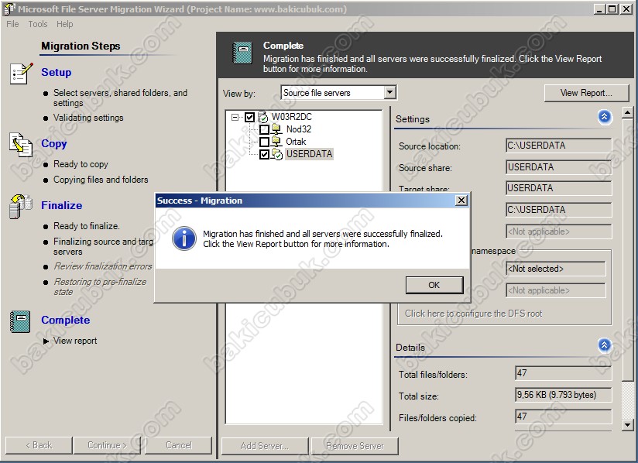The width and height of the screenshot is (638, 463).
Task: Click the 'Total size:' label
Action: (x=419, y=396)
